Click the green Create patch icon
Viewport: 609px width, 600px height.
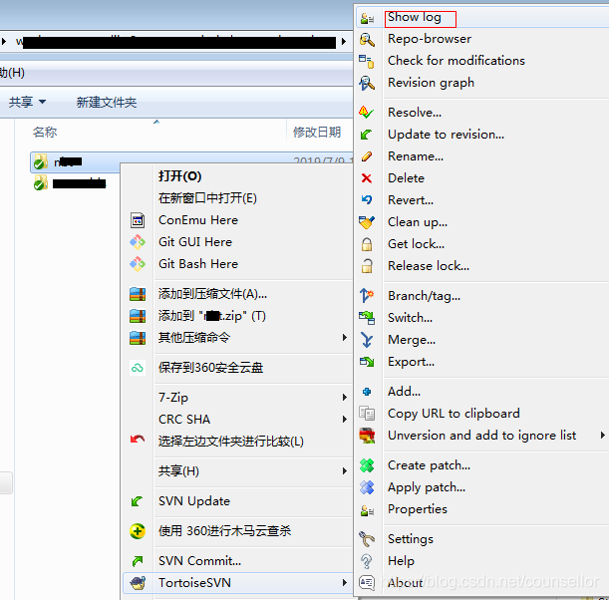pos(367,465)
